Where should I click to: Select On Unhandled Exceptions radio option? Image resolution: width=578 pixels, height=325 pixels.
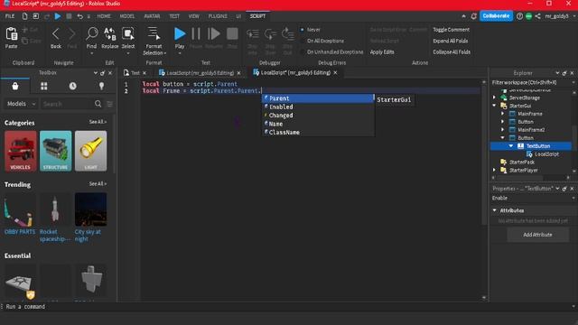coord(302,52)
